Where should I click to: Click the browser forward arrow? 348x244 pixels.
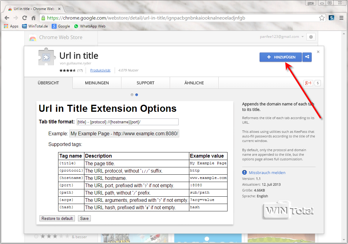(x=16, y=18)
